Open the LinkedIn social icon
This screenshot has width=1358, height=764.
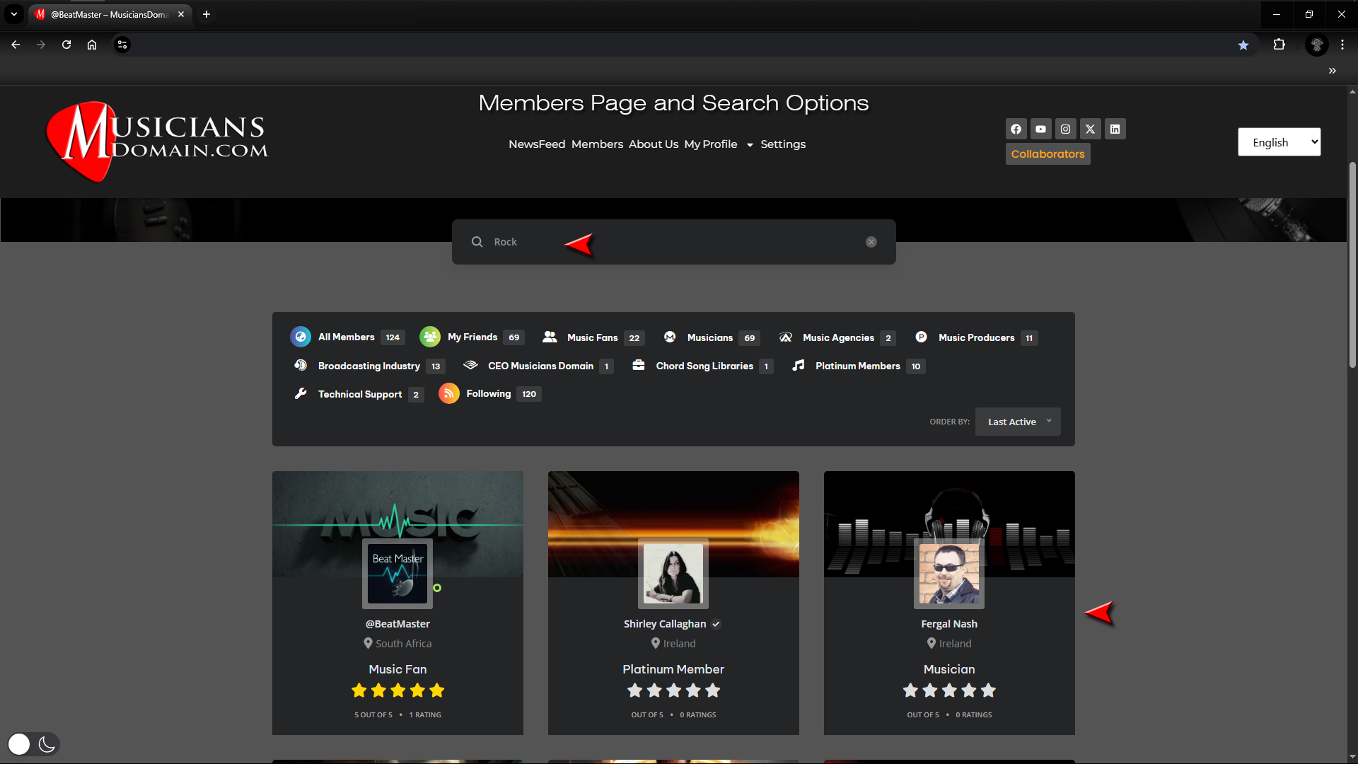(1115, 129)
